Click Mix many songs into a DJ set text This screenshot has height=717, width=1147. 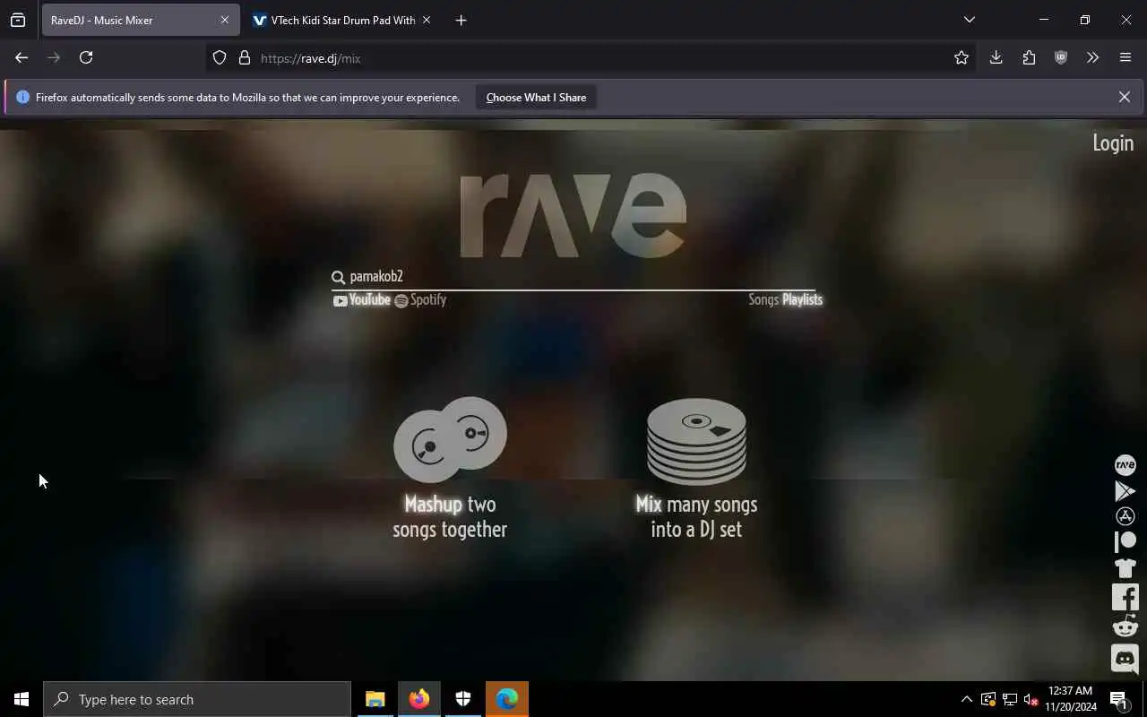click(696, 516)
